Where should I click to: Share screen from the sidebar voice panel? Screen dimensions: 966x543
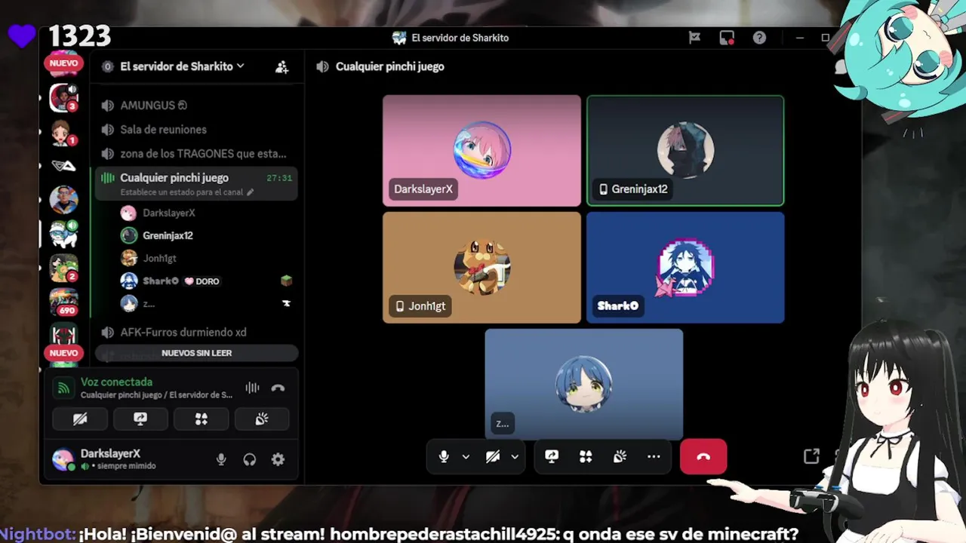[x=140, y=419]
